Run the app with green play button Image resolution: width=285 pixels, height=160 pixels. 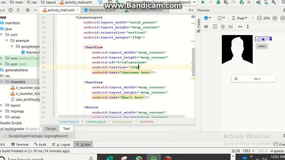click(203, 2)
